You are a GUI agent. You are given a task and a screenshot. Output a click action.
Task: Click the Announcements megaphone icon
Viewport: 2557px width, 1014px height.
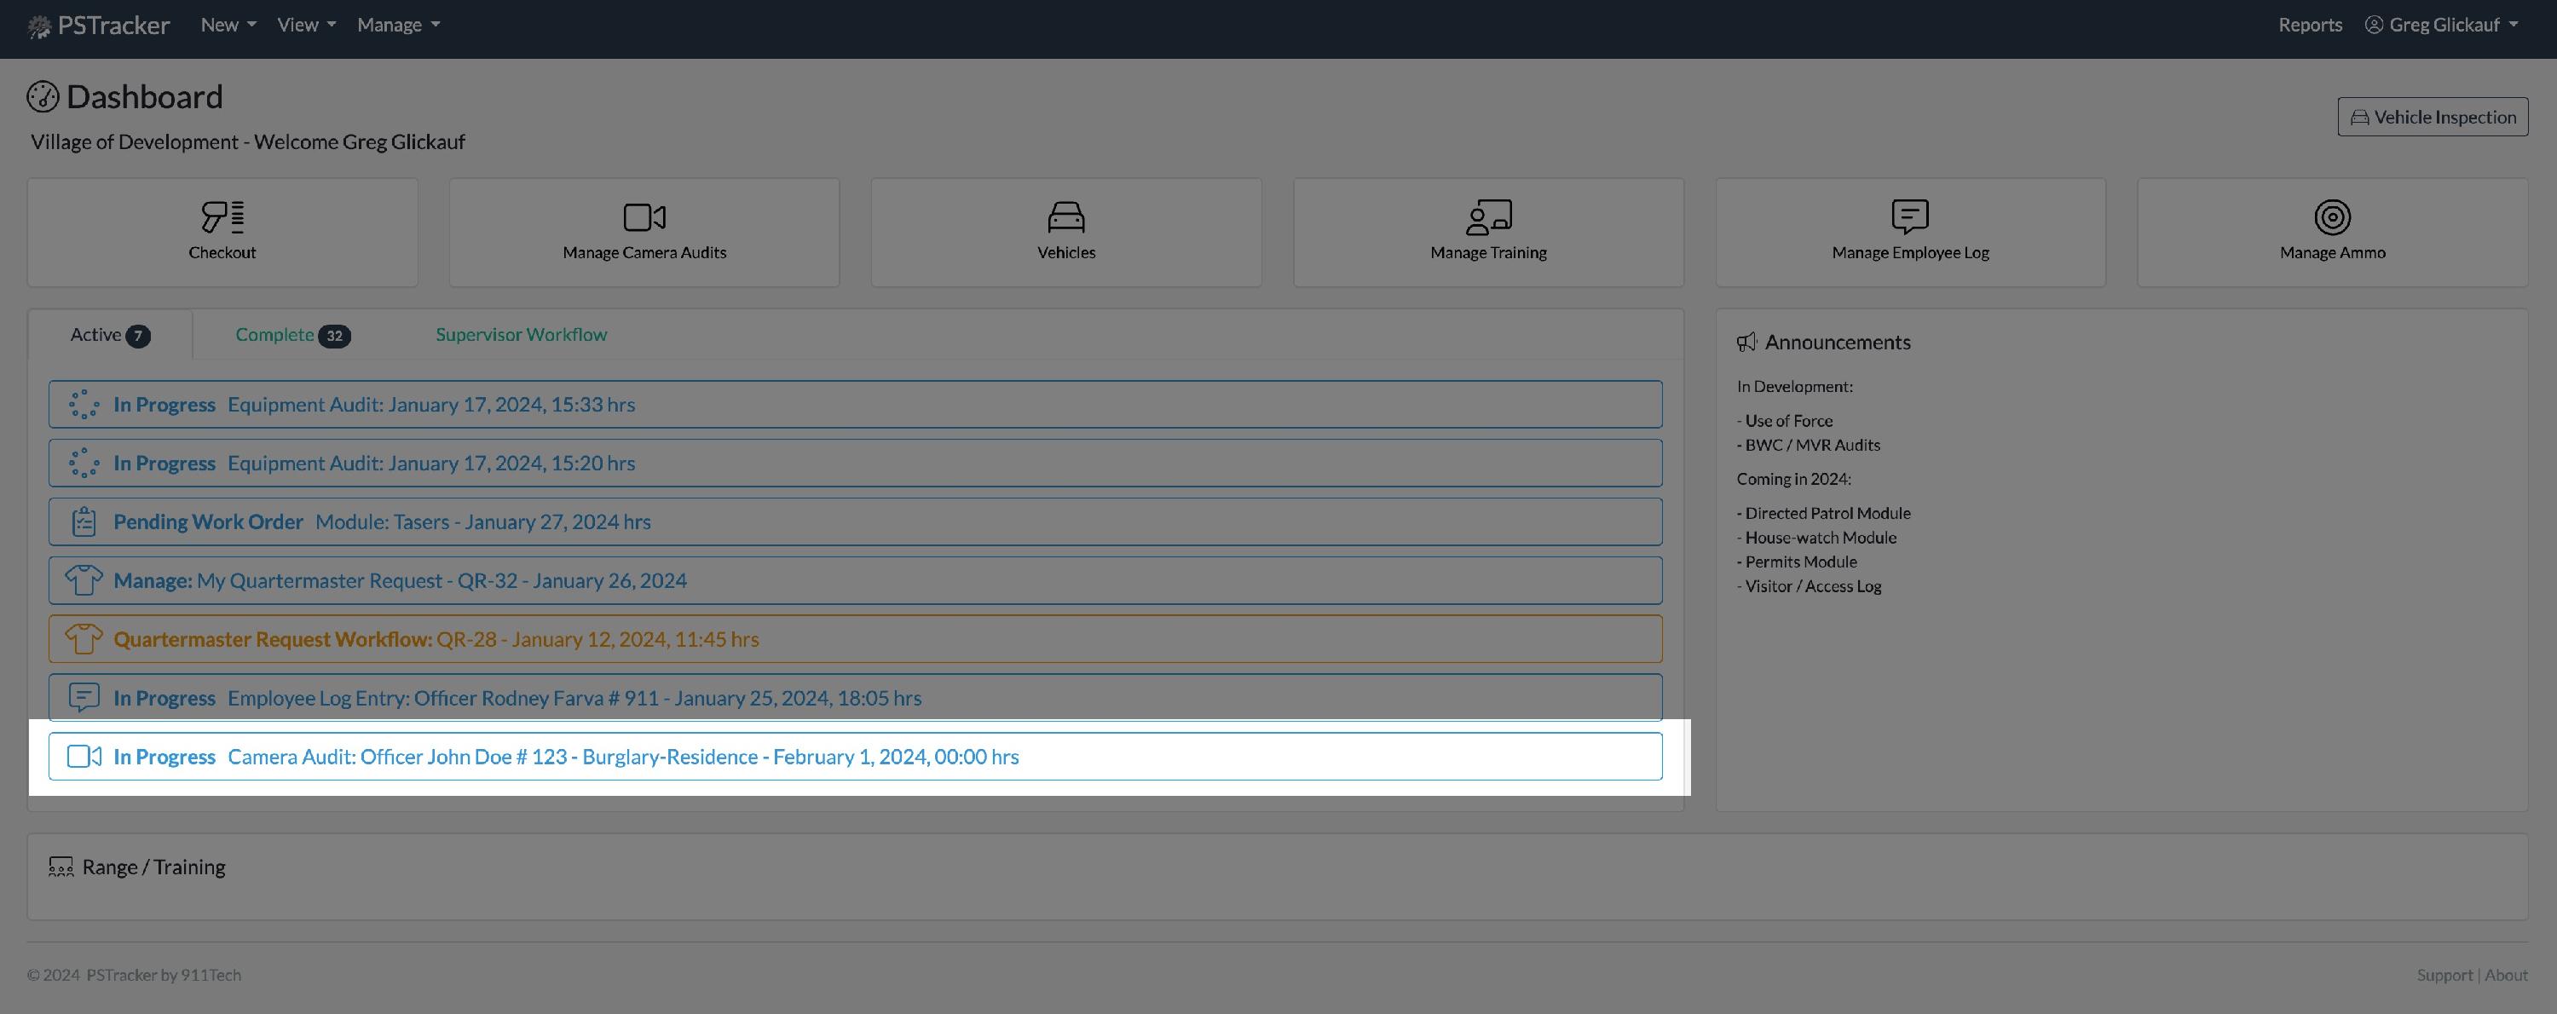(x=1747, y=343)
